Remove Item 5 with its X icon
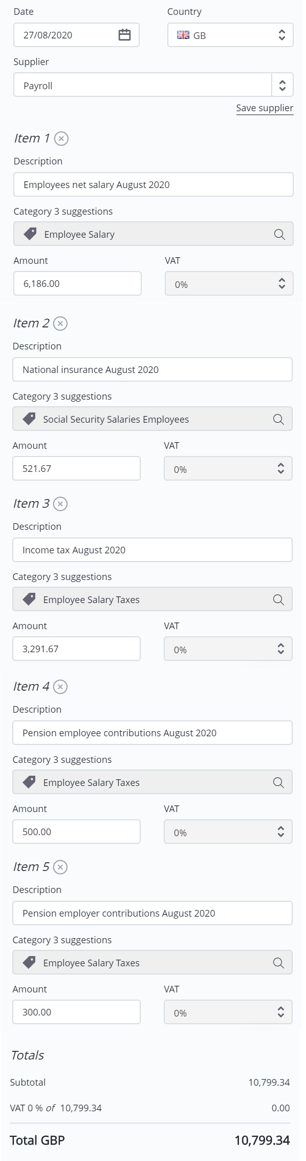Screen dimensions: 306x1161 point(60,867)
